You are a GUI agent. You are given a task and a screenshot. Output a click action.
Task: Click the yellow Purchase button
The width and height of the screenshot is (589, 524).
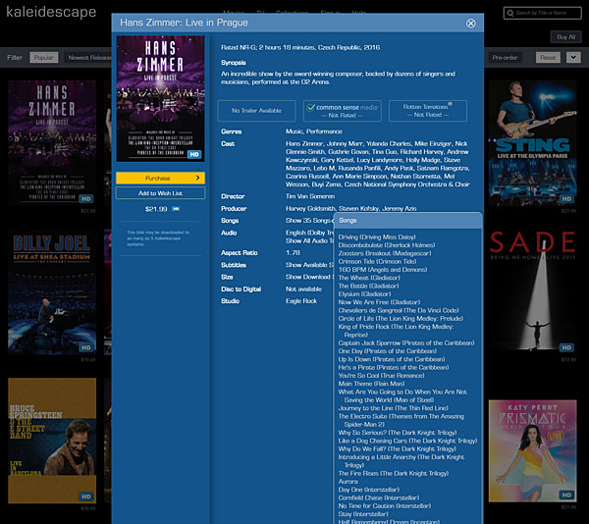click(x=160, y=178)
